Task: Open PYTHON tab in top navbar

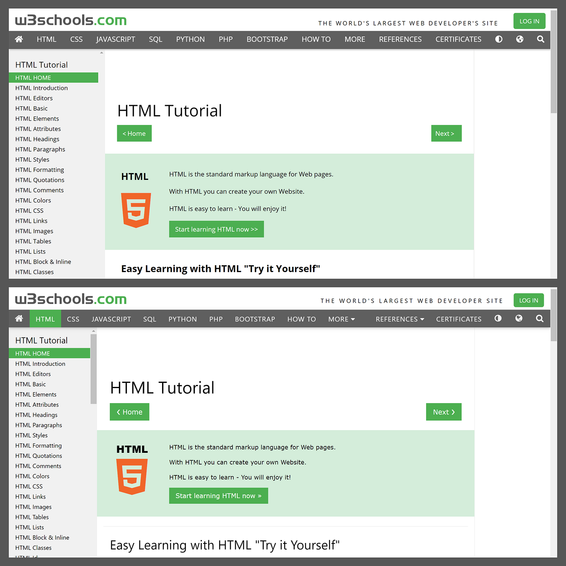Action: [x=190, y=39]
